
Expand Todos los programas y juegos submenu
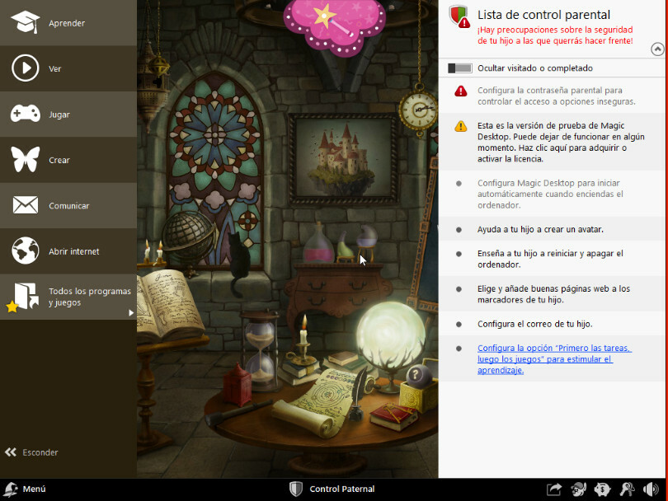tap(131, 312)
